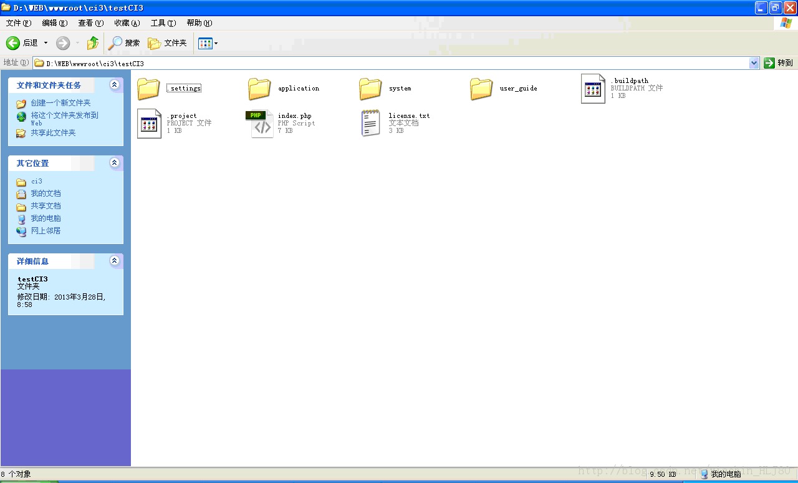Click the object count in status bar
The image size is (798, 483).
[x=16, y=474]
